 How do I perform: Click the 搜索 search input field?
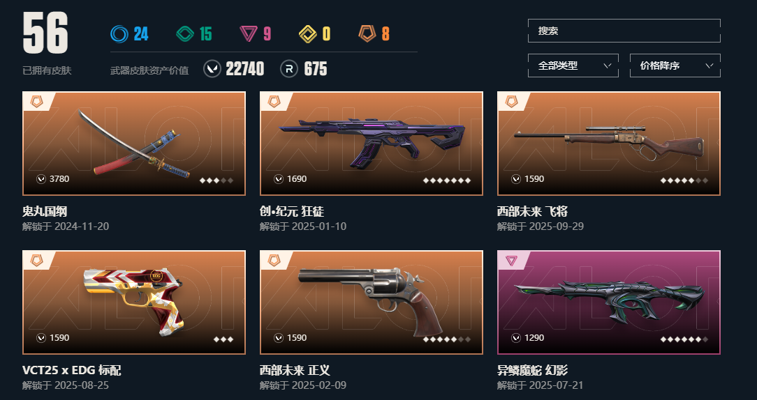coord(624,31)
